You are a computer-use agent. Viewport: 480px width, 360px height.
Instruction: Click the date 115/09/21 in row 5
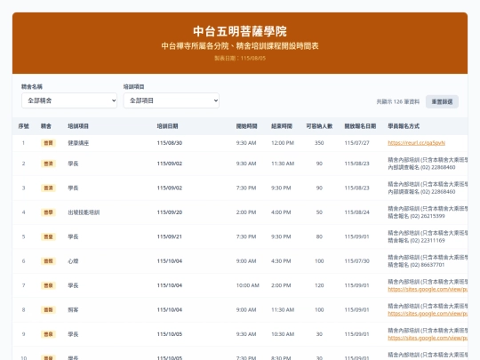pos(169,236)
